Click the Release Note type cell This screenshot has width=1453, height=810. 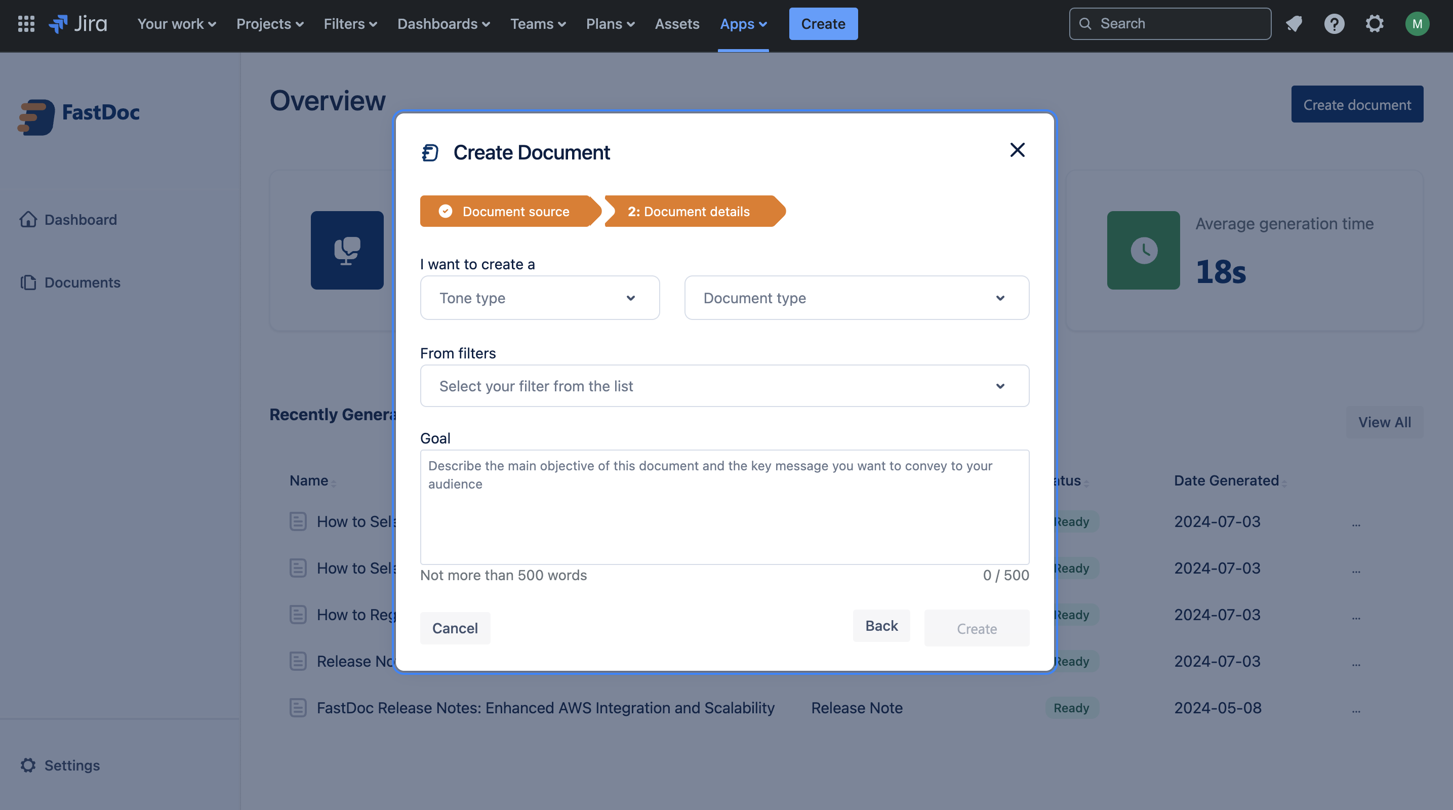click(856, 707)
